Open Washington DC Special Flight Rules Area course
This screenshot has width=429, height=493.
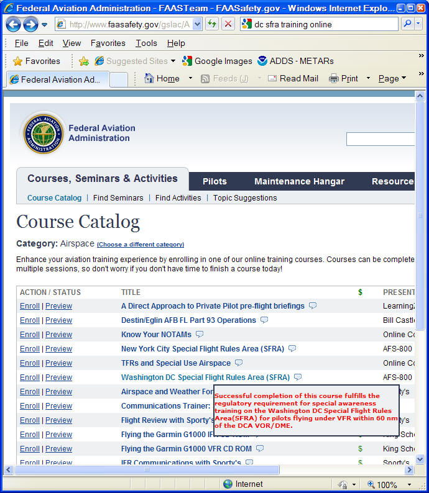pyautogui.click(x=205, y=378)
